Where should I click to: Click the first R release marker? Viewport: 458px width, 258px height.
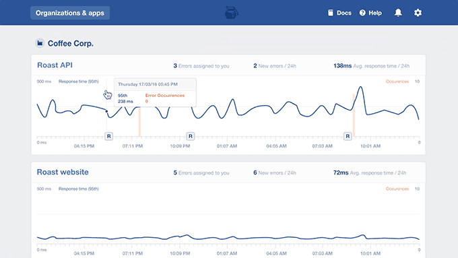108,136
